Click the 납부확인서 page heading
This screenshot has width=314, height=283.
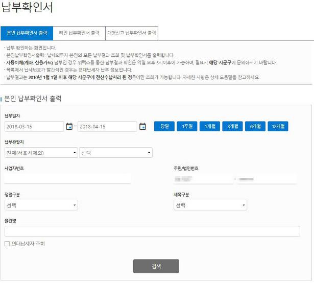(27, 8)
